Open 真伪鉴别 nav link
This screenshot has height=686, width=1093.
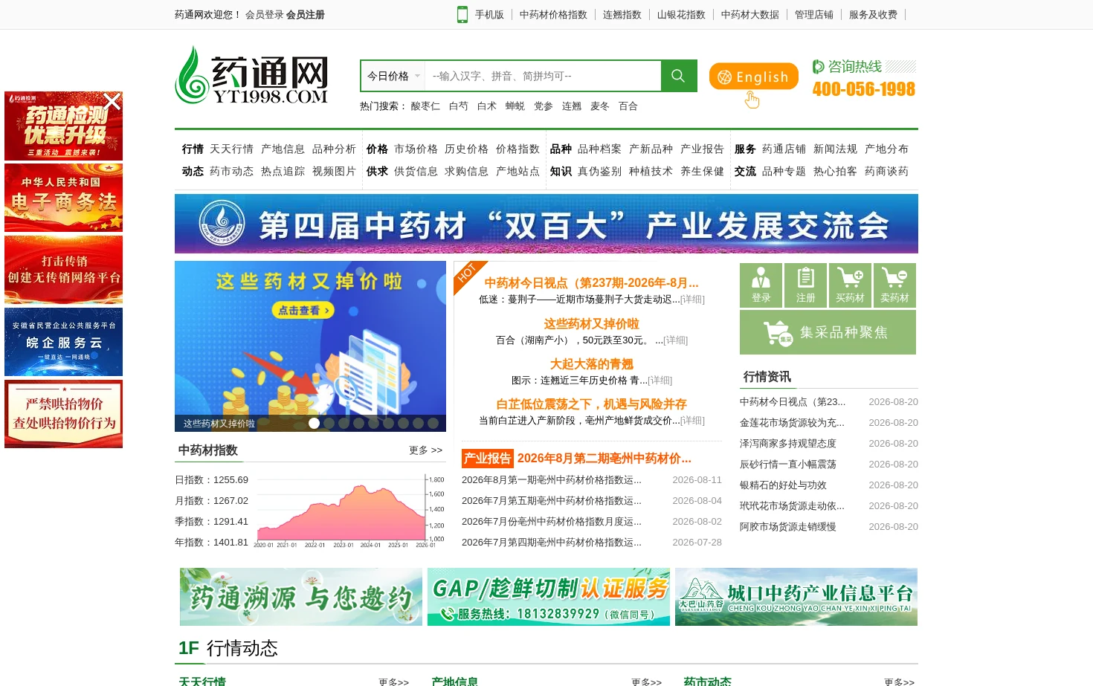[599, 171]
